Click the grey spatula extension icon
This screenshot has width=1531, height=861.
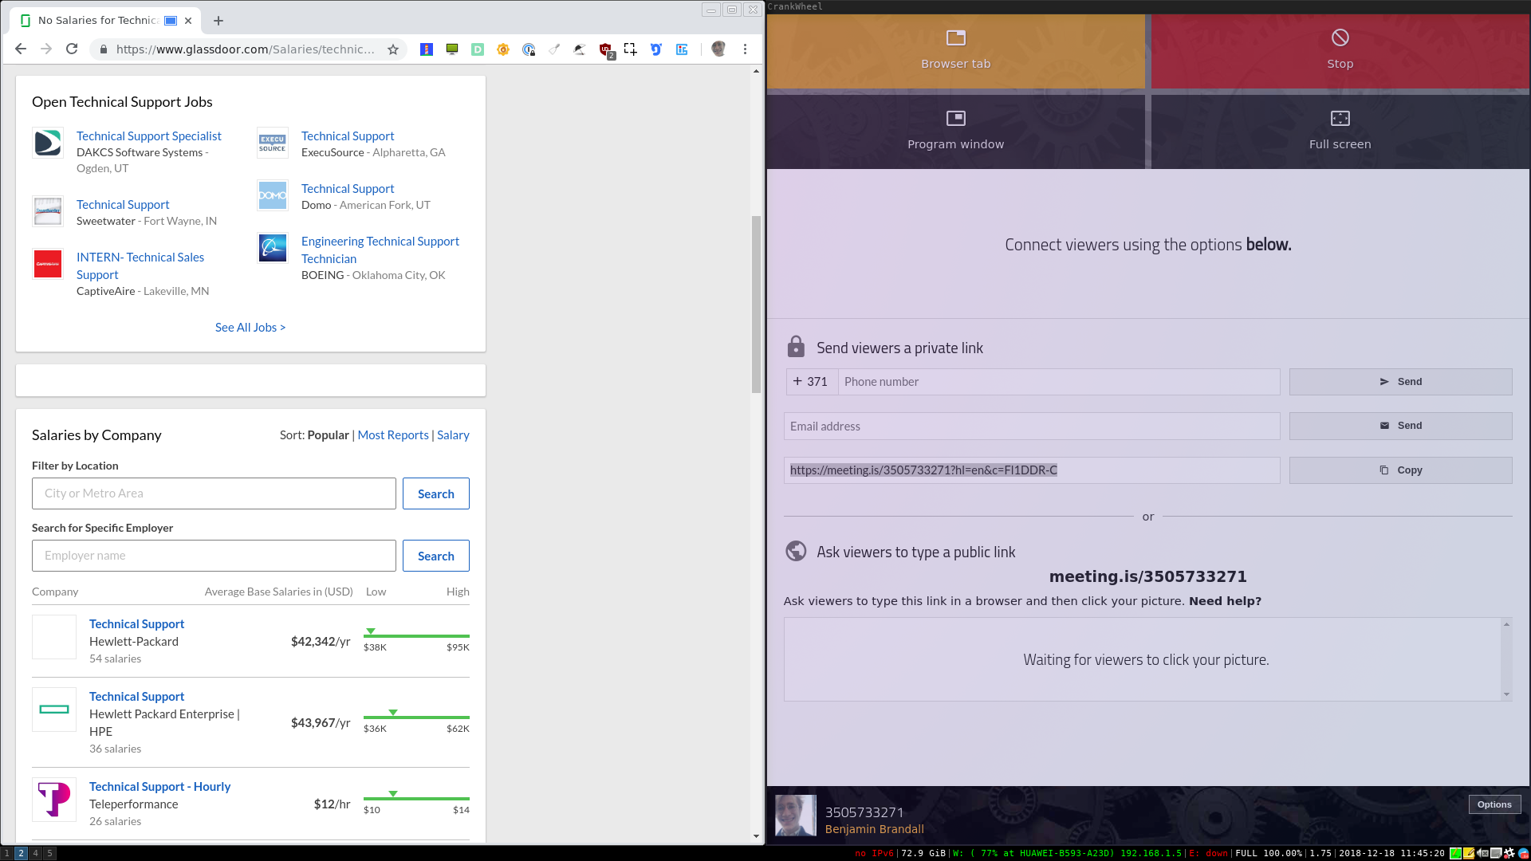point(554,49)
